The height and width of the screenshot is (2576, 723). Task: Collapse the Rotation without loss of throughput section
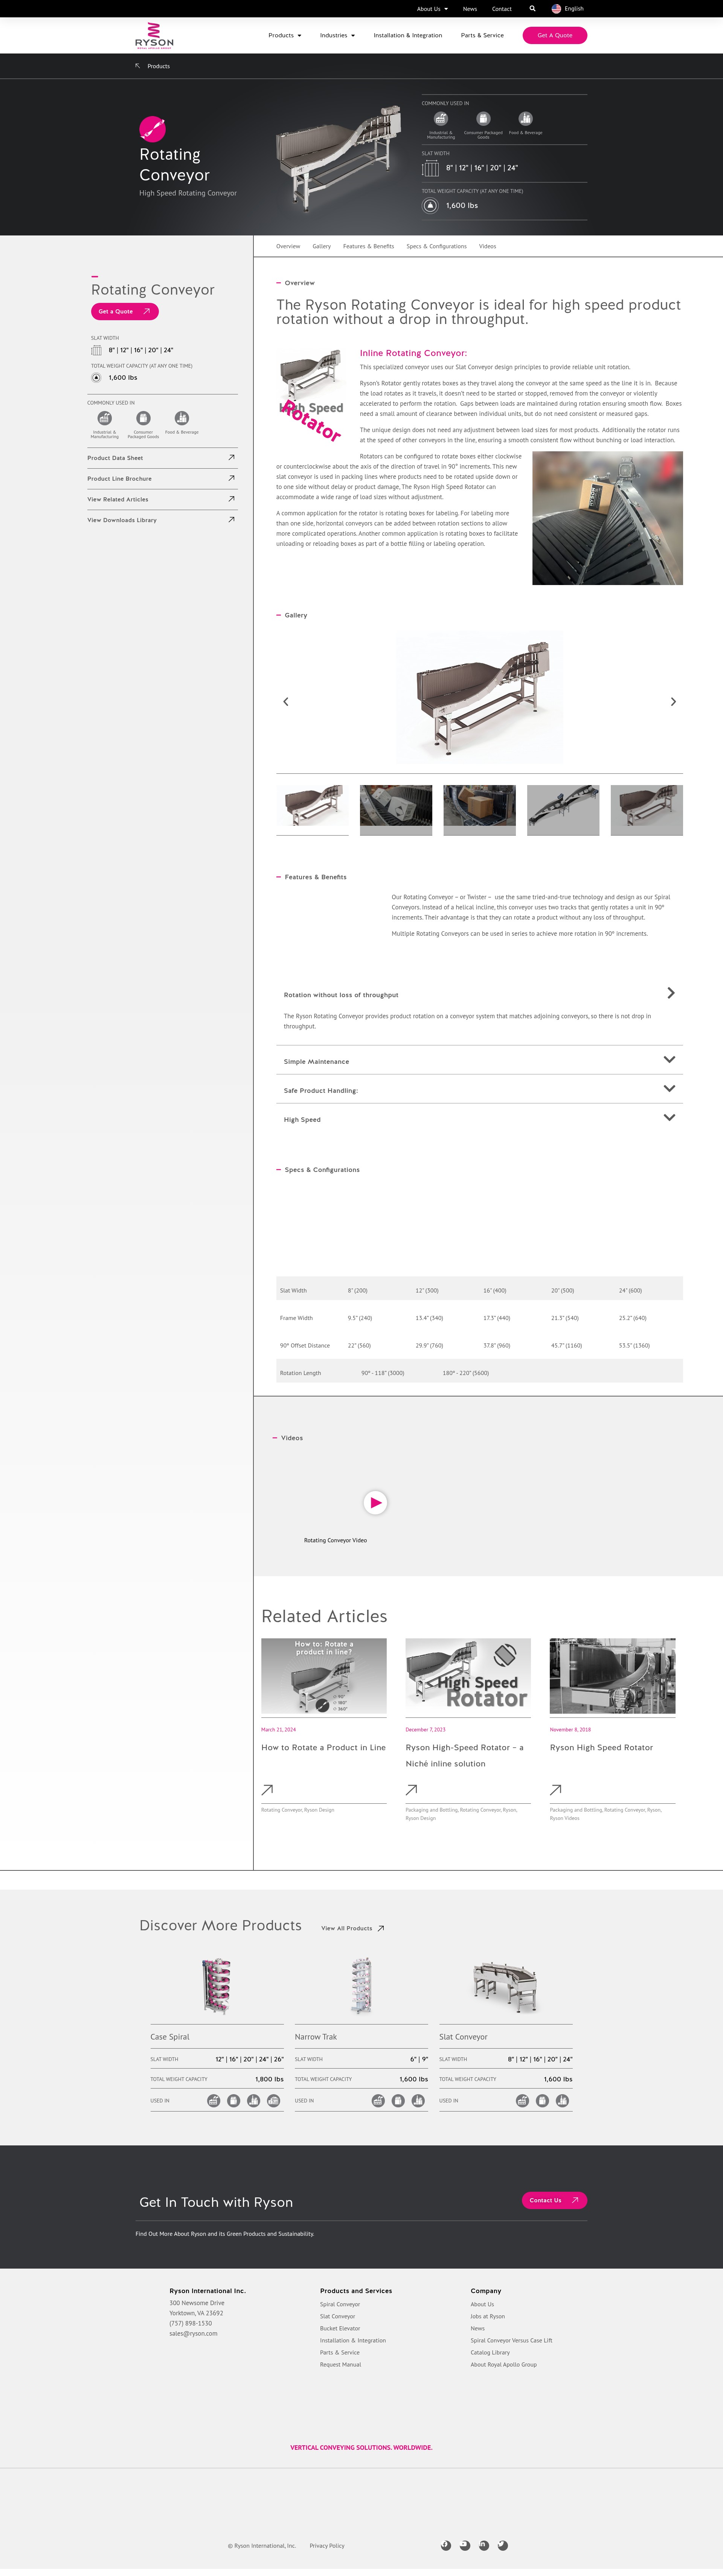tap(479, 994)
